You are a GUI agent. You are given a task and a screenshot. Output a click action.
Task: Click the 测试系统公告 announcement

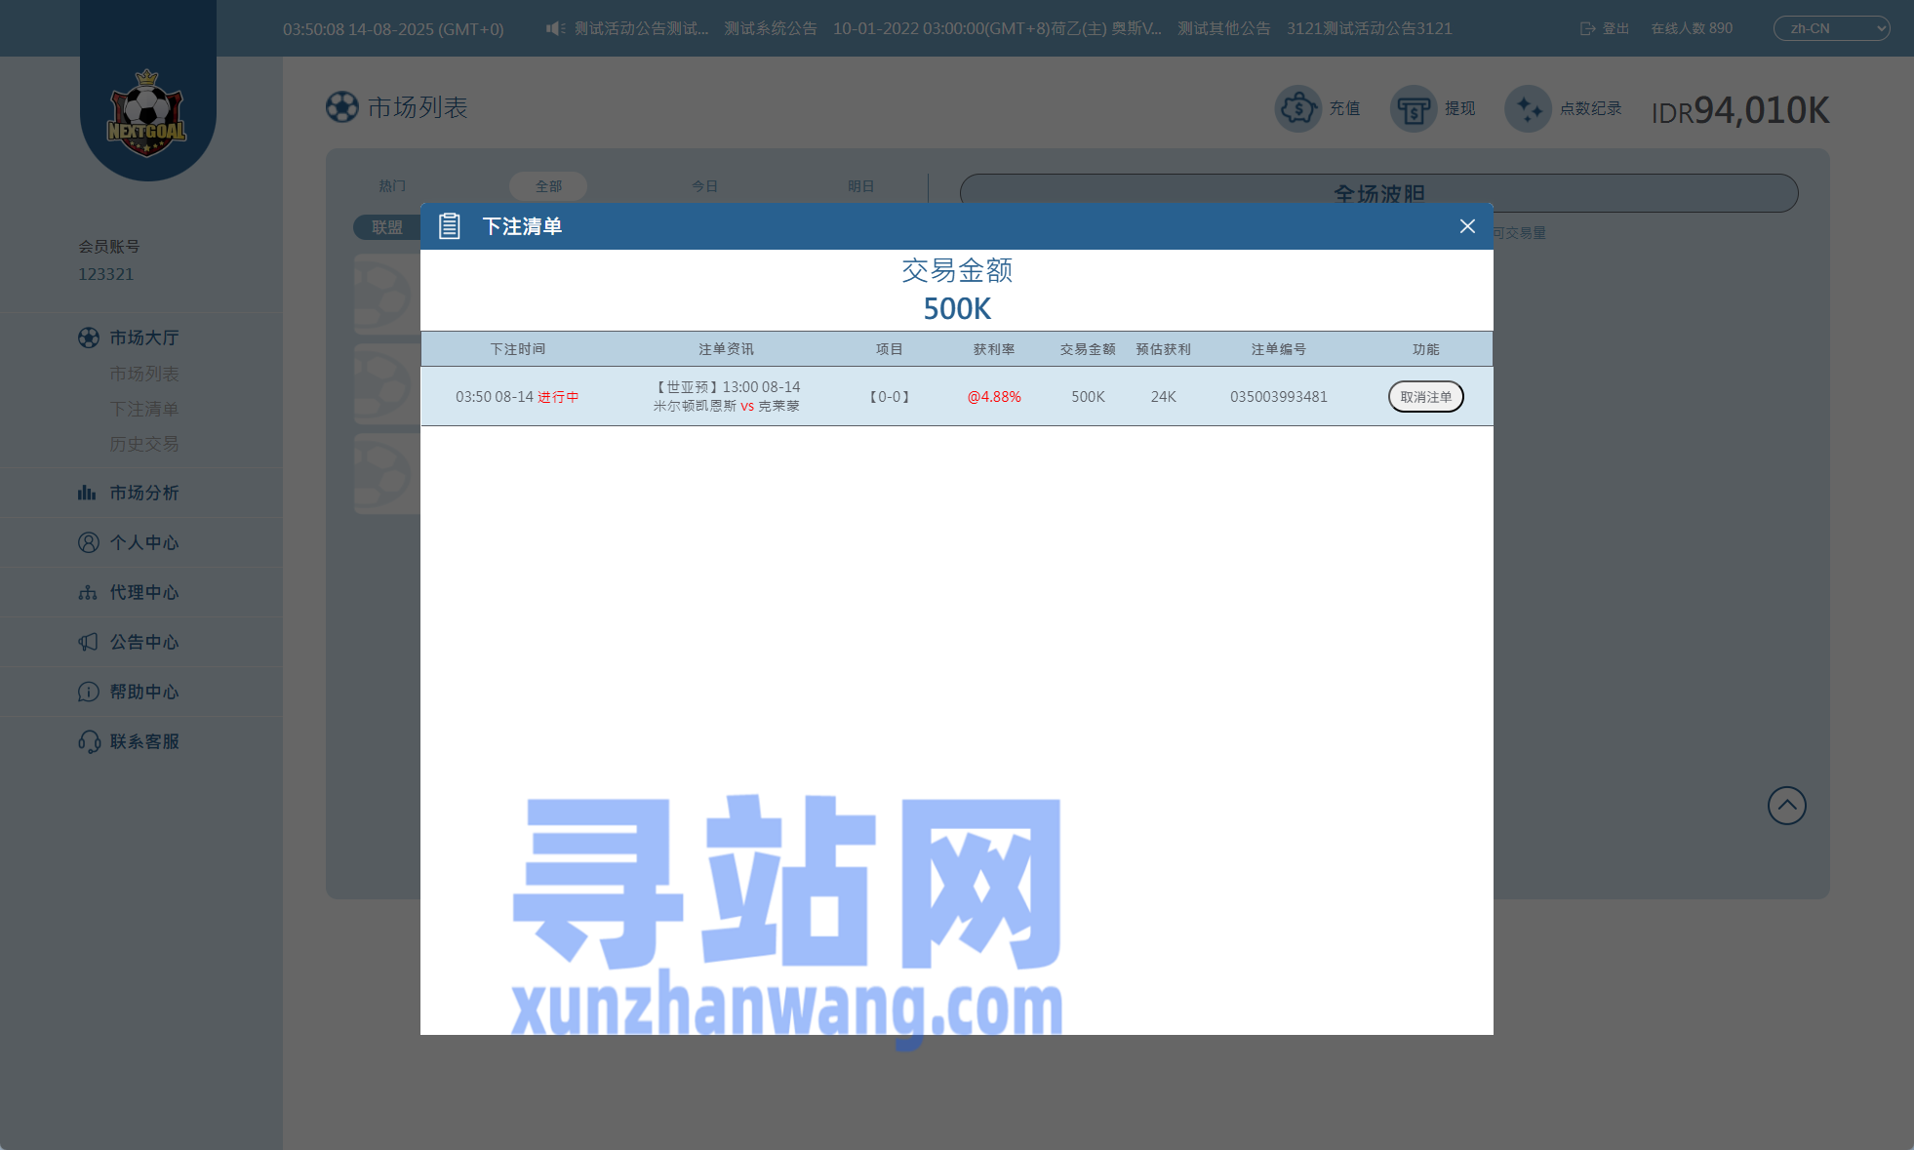tap(771, 28)
